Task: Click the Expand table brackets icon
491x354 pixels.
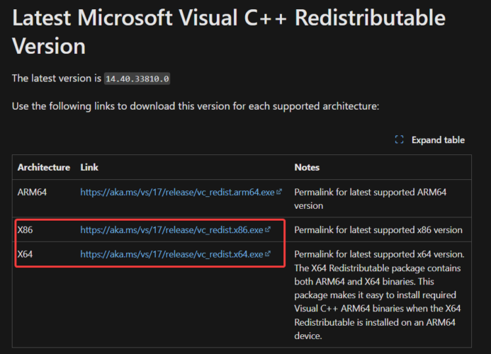Action: (x=400, y=139)
